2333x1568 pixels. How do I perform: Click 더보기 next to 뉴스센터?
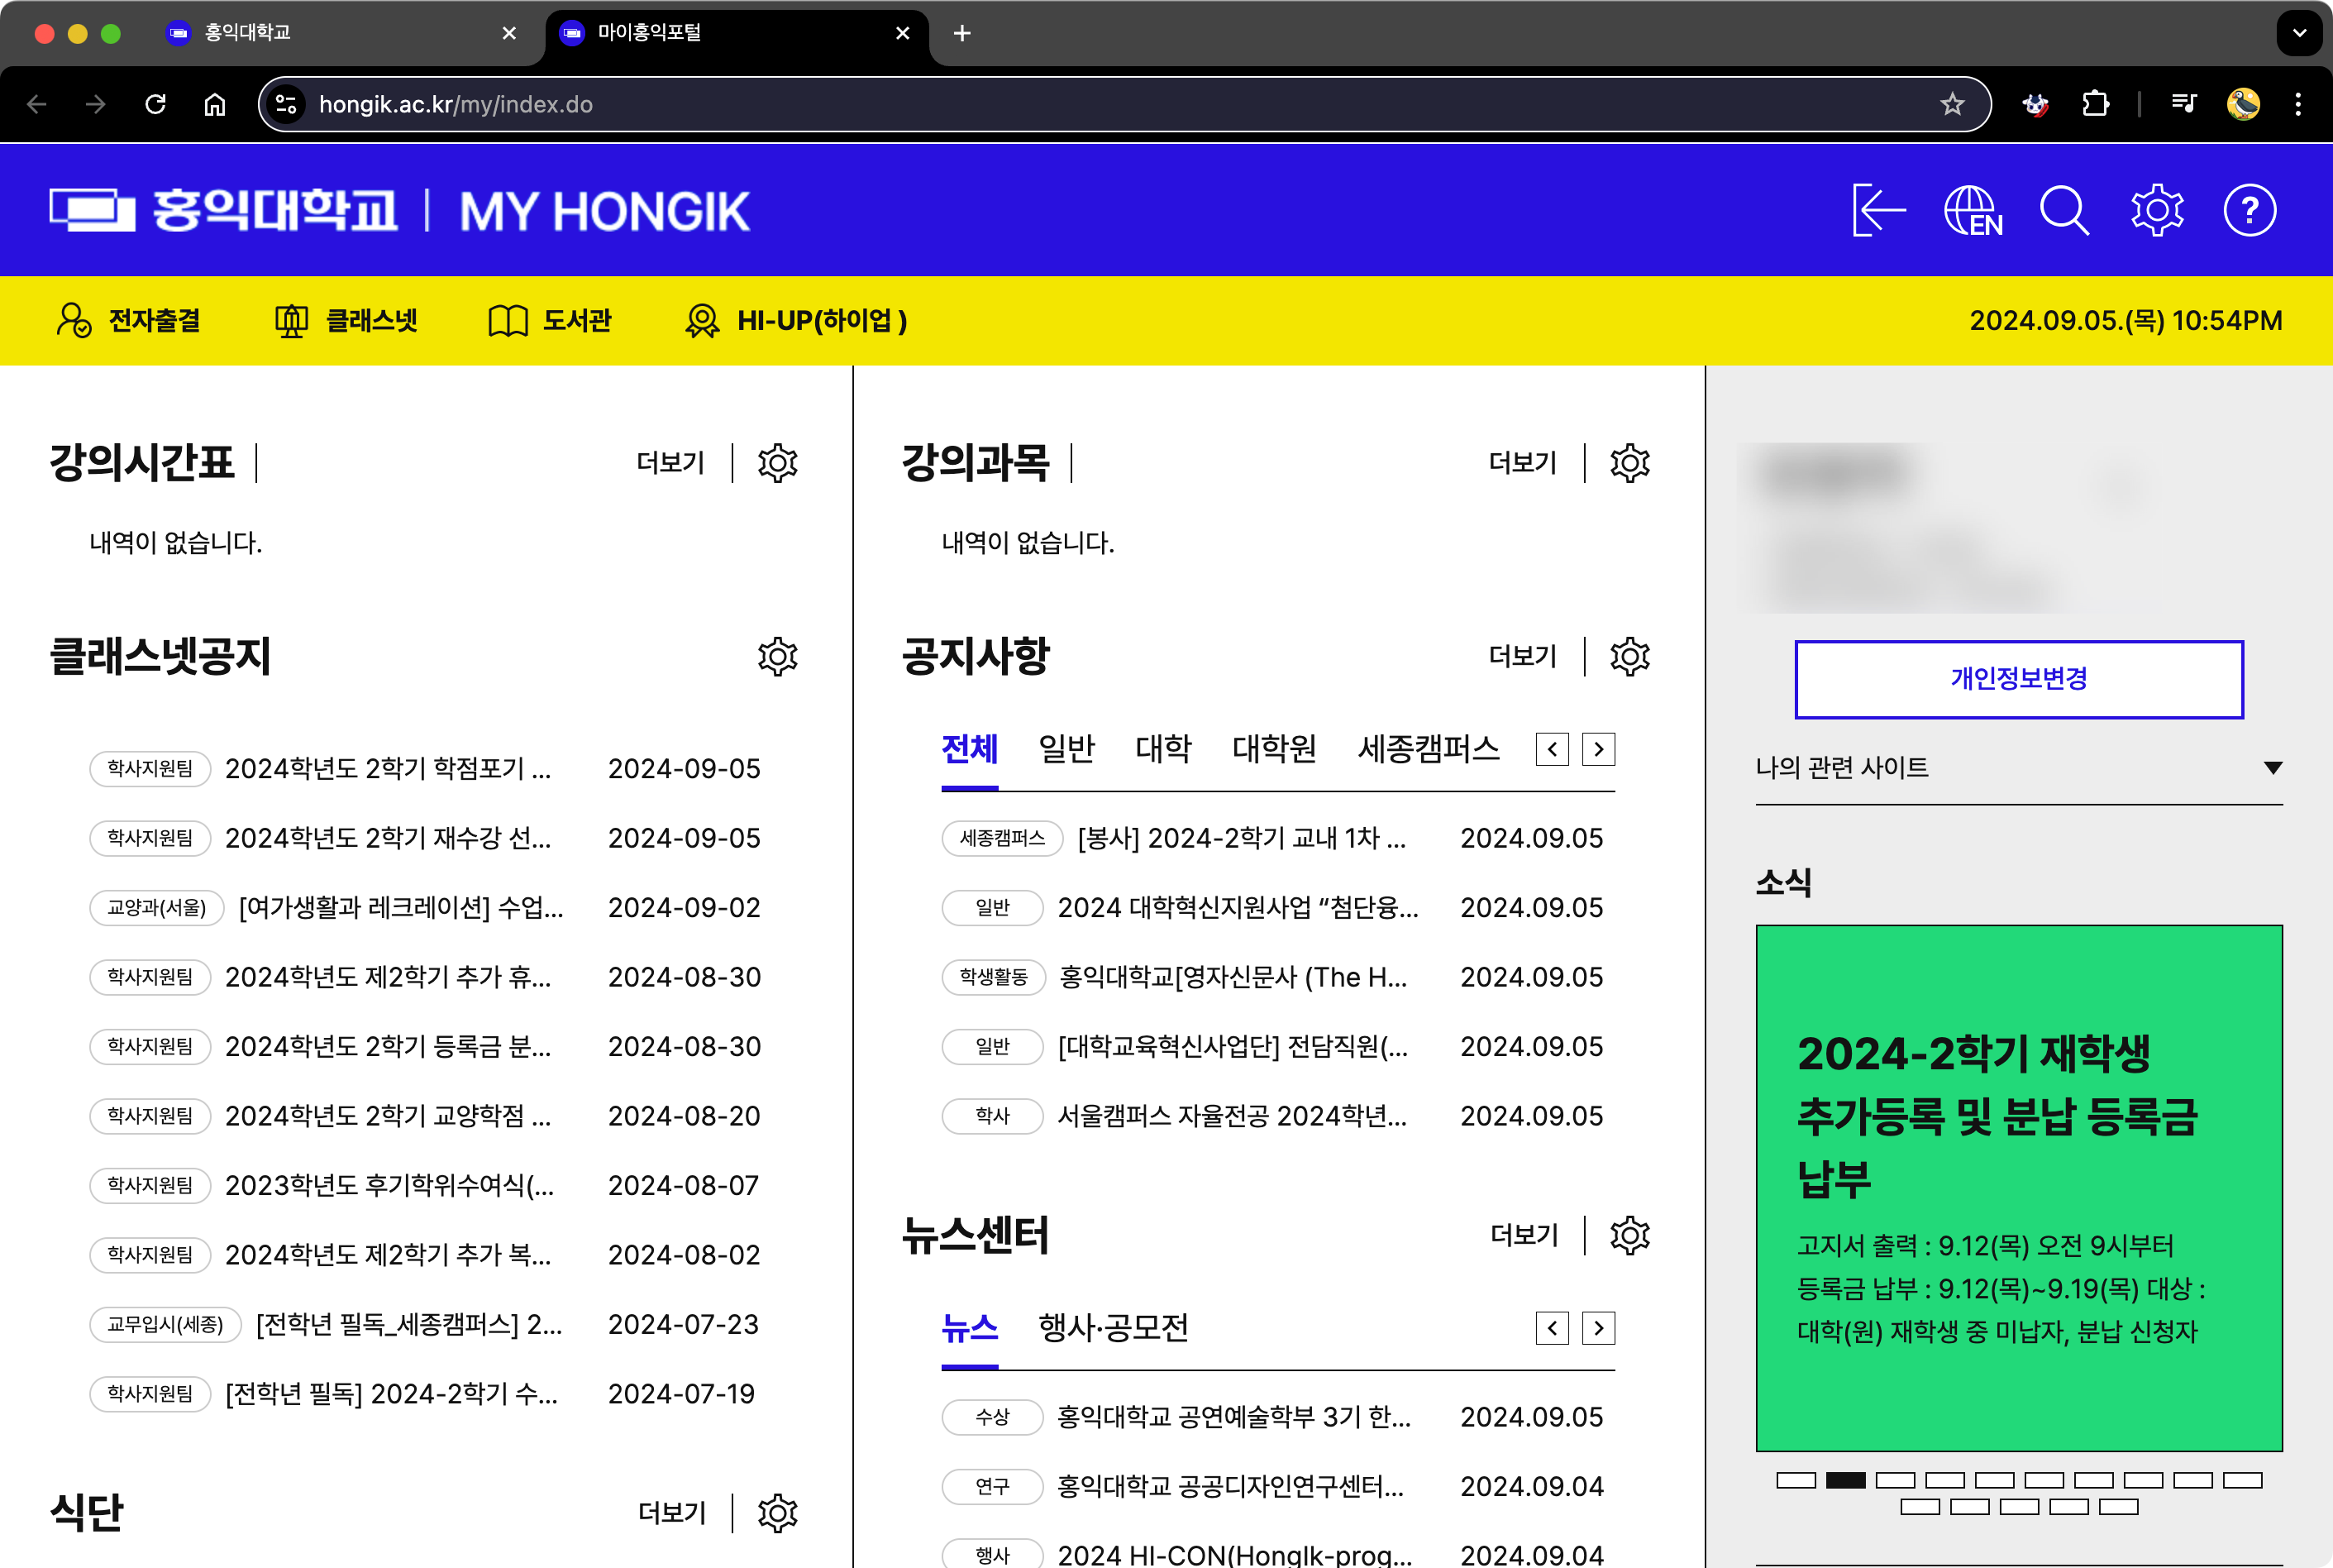(1524, 1236)
